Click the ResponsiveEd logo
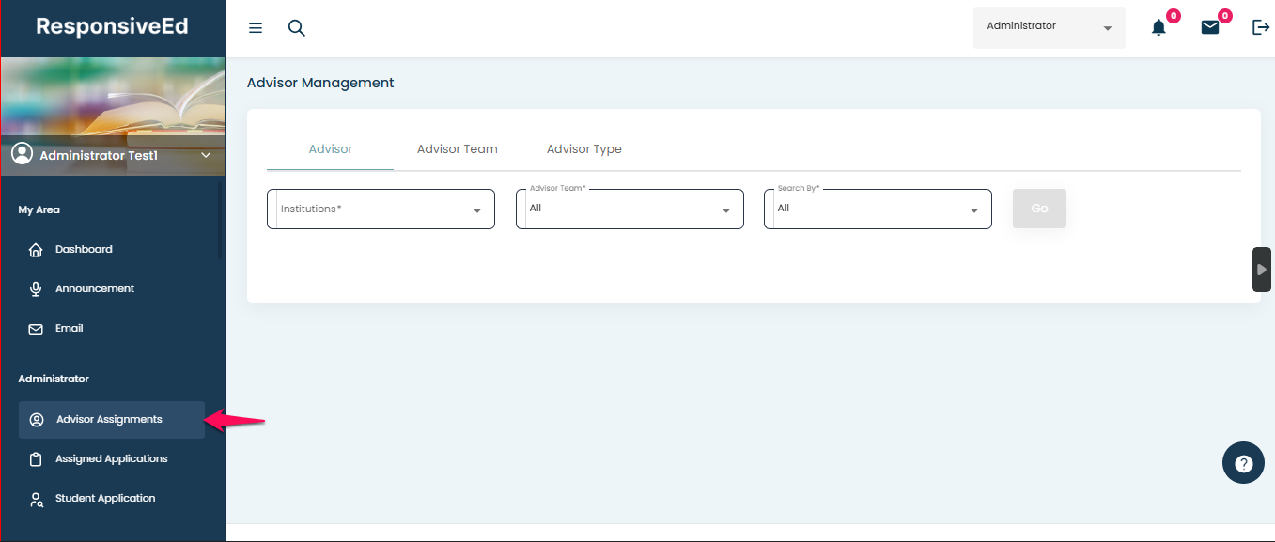1275x542 pixels. pyautogui.click(x=112, y=26)
